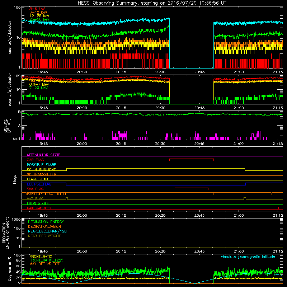The image size is (287, 287).
Task: Click the 'REAR_DEC_WEIGHT' legend label
Action: 44,236
